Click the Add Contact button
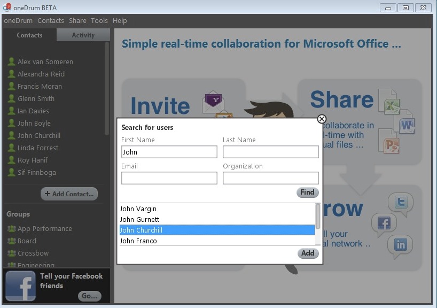The height and width of the screenshot is (308, 437). point(69,194)
